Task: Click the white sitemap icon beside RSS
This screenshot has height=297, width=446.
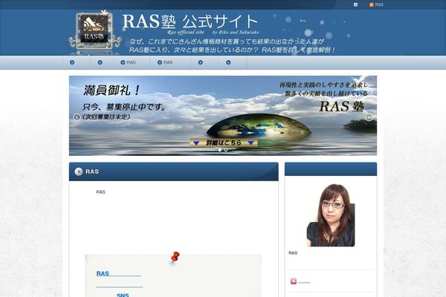Action: (355, 5)
